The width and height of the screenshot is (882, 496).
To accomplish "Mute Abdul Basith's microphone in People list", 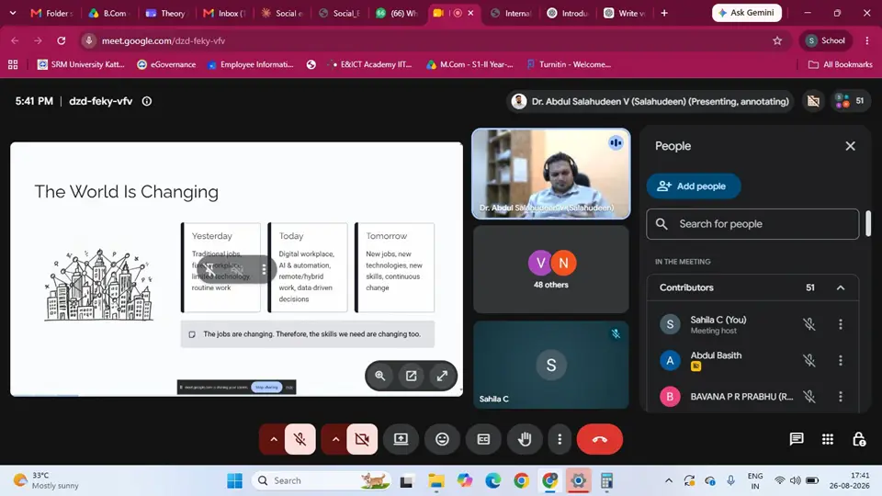I will coord(808,360).
